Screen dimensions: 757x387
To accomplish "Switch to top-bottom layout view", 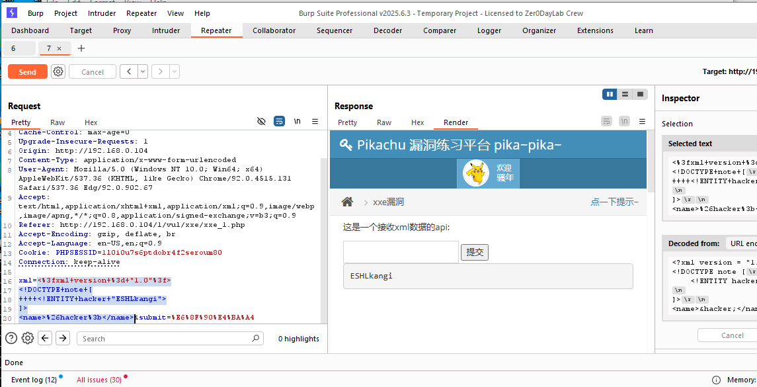I will pos(625,94).
